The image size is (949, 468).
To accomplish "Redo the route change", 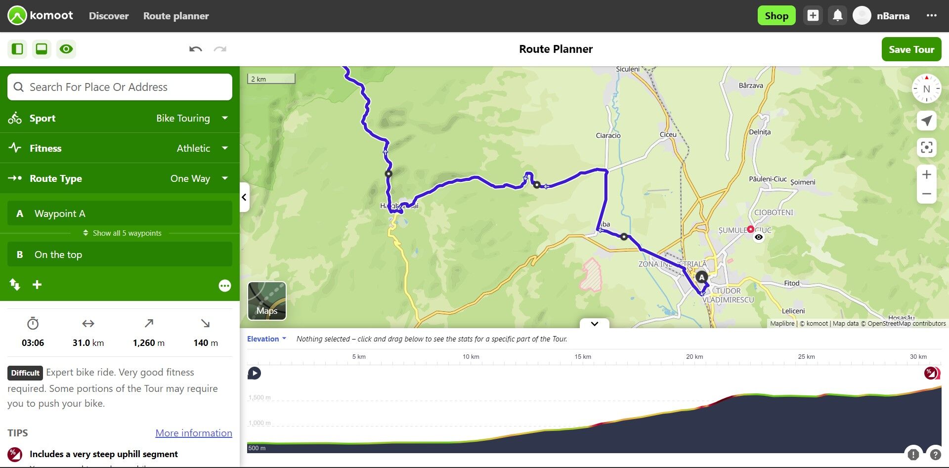I will (220, 49).
